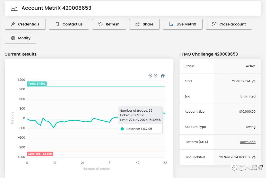Viewport: 266px width, 178px height.
Task: Click the line chart icon beside Account MetriX
Action: pyautogui.click(x=14, y=8)
